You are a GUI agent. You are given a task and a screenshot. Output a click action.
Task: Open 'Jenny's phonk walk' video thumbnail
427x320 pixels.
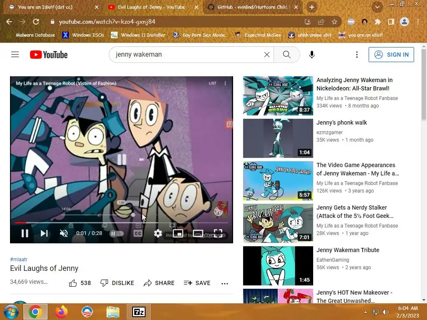click(x=278, y=138)
